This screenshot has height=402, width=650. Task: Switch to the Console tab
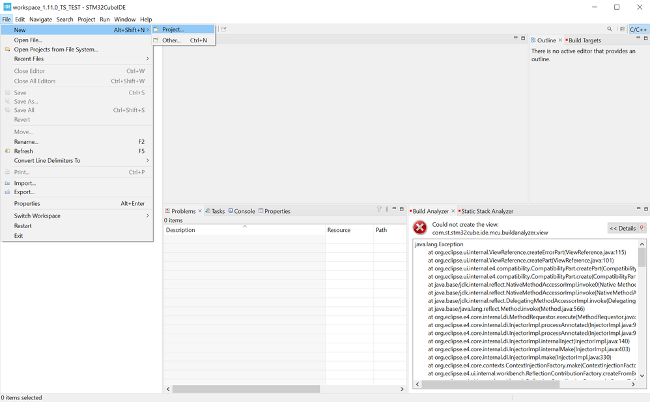(x=242, y=211)
